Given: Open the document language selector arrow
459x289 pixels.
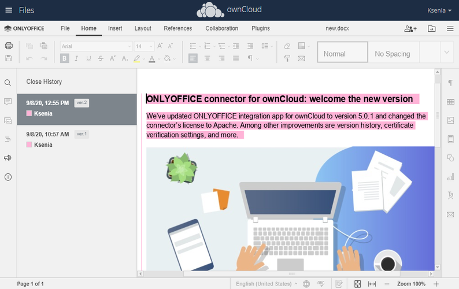Looking at the screenshot, I should click(295, 284).
